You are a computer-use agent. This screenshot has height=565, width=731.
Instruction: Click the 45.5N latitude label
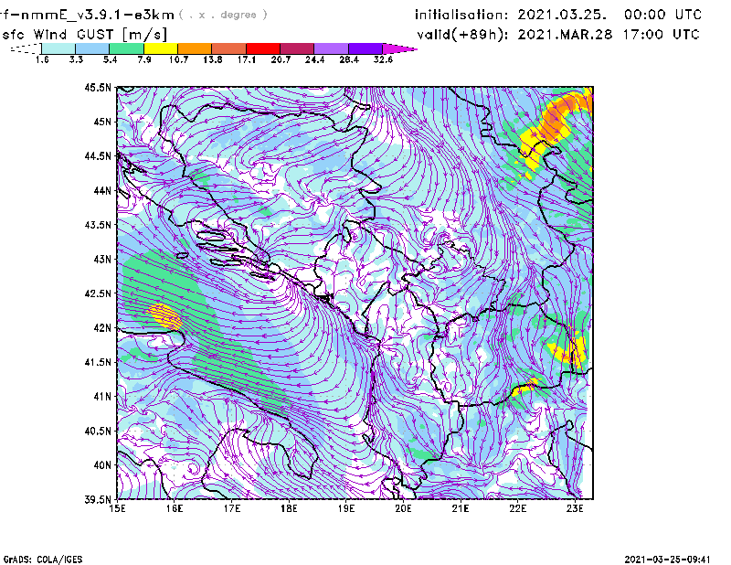click(x=98, y=88)
